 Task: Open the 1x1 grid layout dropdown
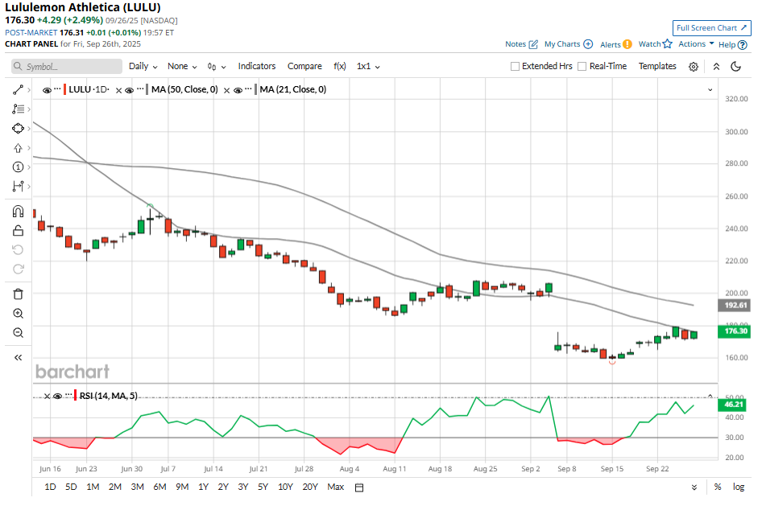point(368,67)
